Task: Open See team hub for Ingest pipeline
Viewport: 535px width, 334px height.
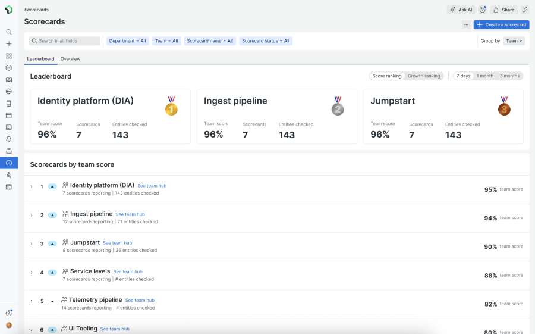Action: click(130, 214)
